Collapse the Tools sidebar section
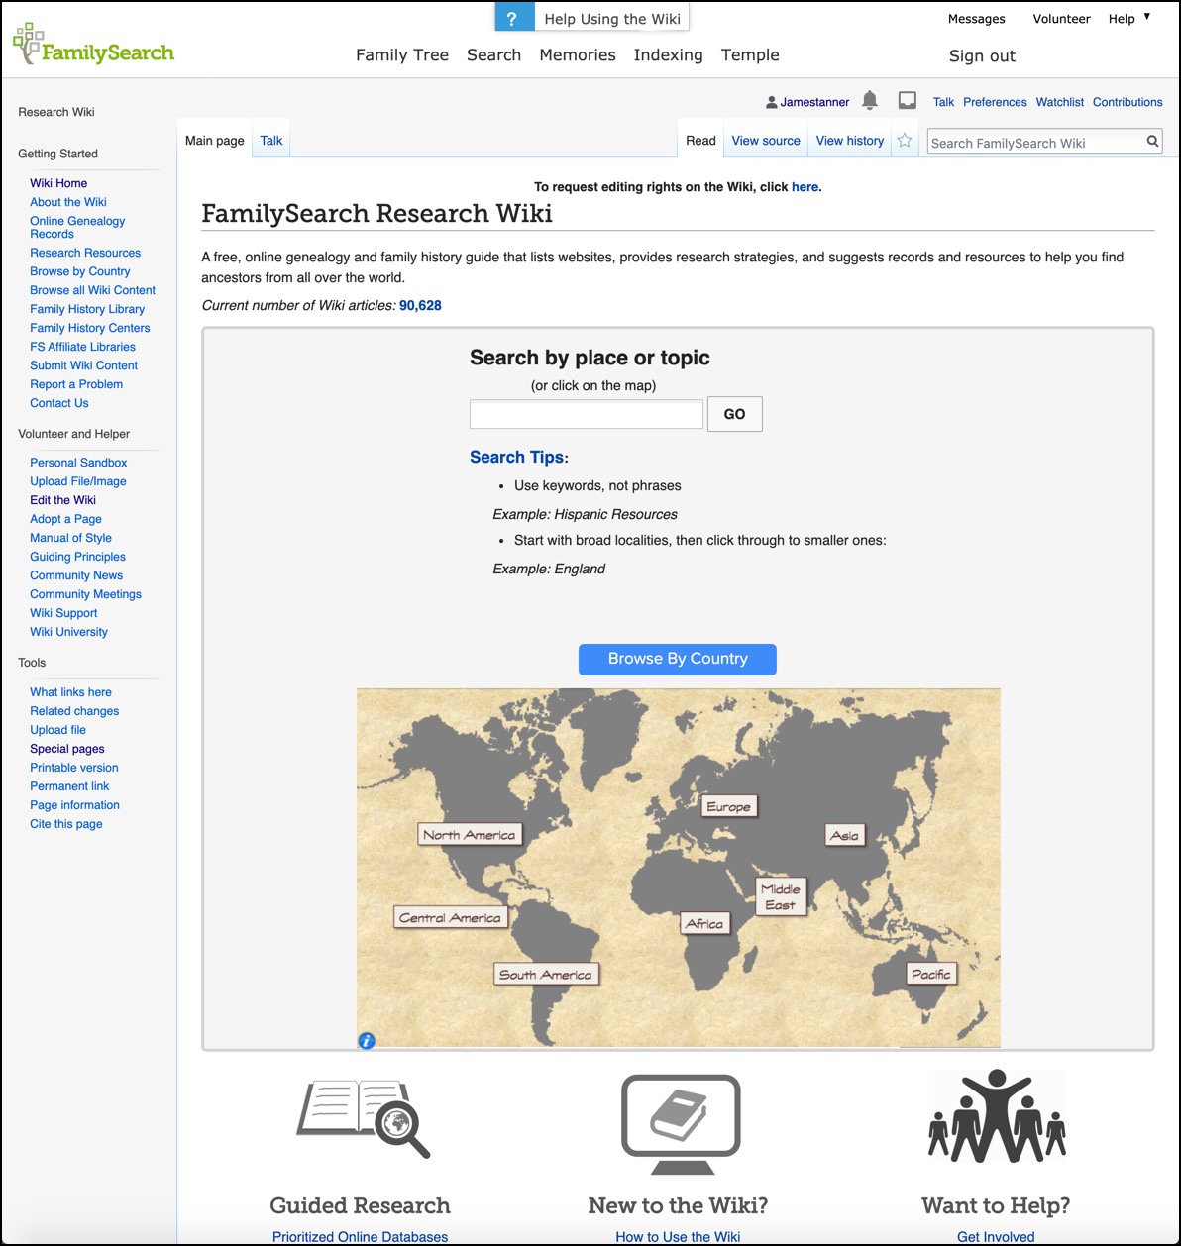This screenshot has height=1246, width=1181. [x=31, y=663]
